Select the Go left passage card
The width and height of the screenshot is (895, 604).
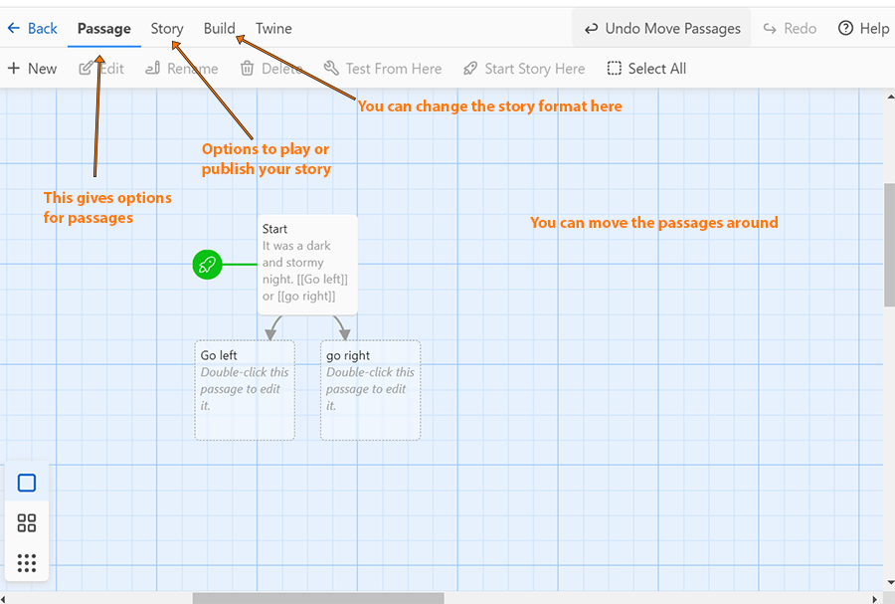pyautogui.click(x=245, y=390)
